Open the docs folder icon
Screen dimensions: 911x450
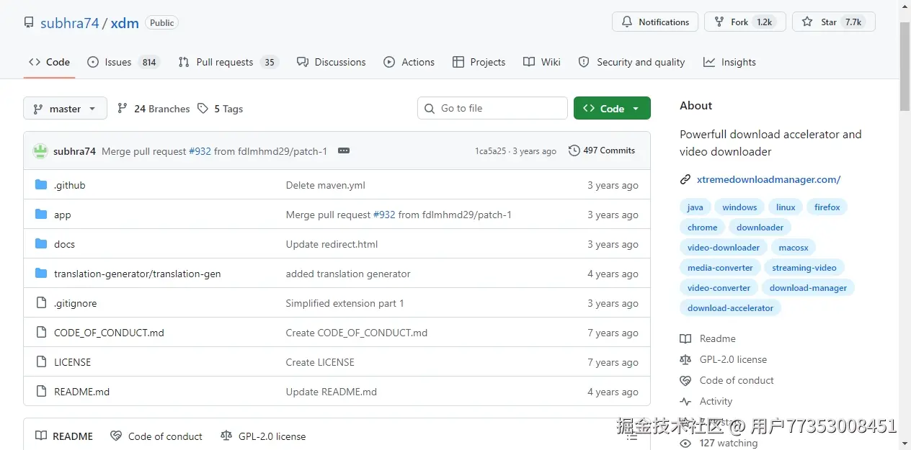(41, 244)
